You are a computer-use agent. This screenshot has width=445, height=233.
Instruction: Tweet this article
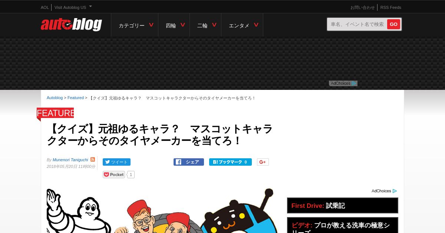click(x=116, y=162)
